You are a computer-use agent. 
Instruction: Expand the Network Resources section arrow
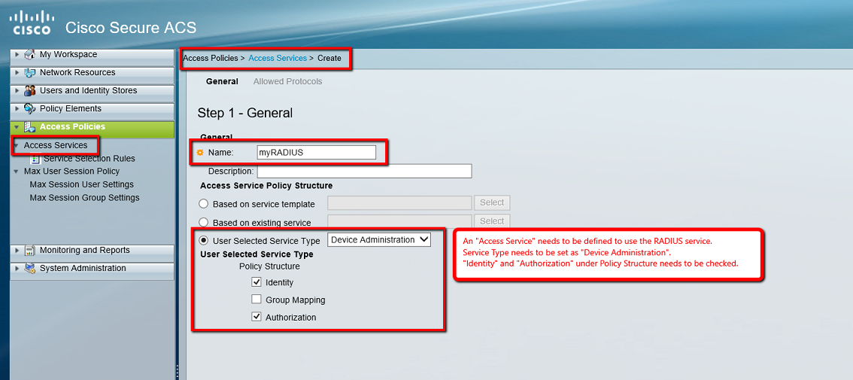coord(17,73)
